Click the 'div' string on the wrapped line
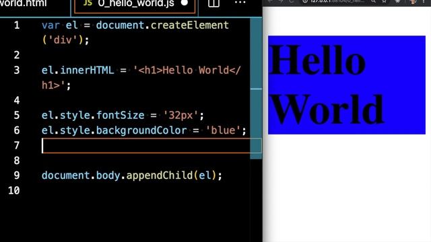The width and height of the screenshot is (431, 242). pos(63,40)
